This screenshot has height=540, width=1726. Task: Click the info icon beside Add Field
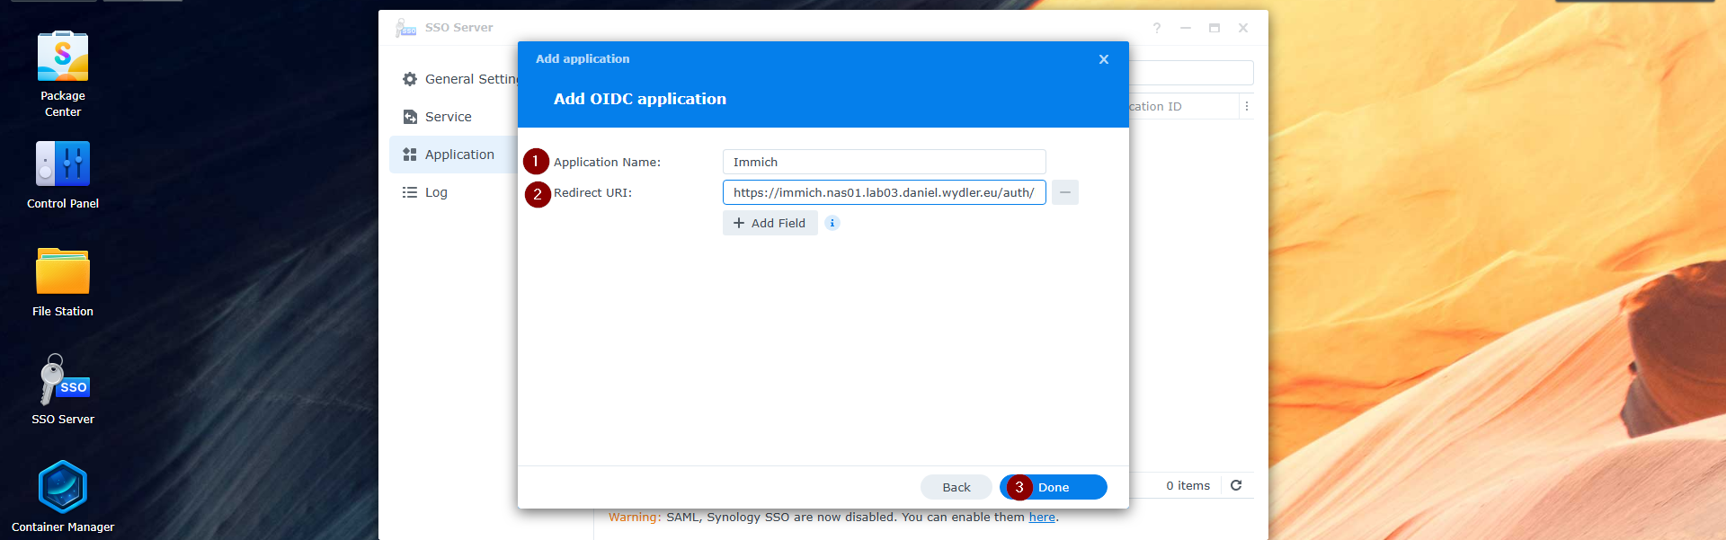tap(832, 223)
